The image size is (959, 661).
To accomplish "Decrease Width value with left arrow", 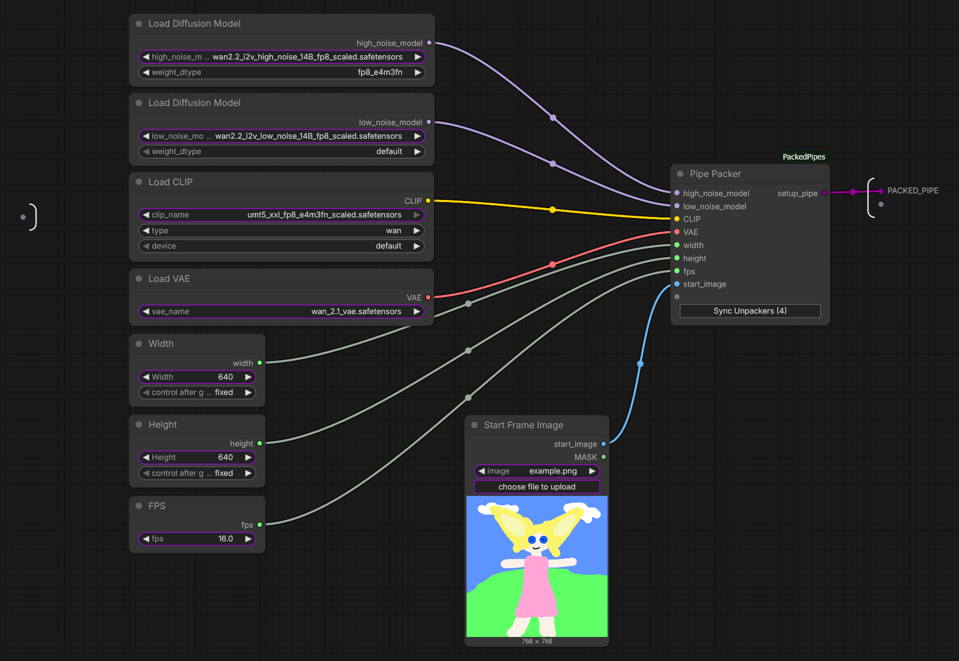I will tap(146, 377).
